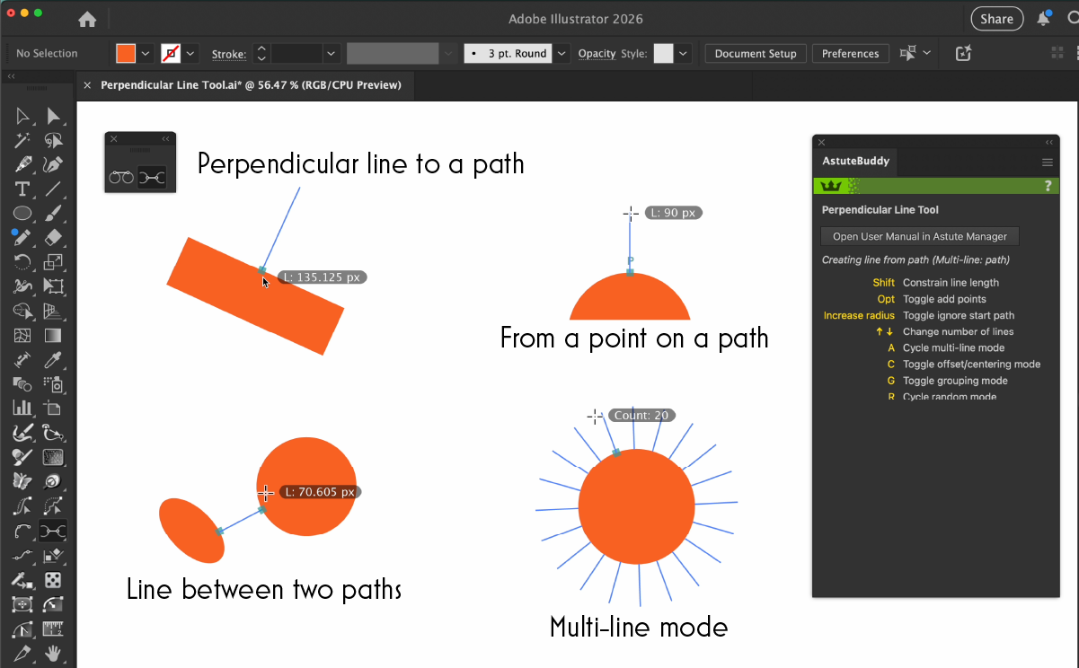Select the Eyedropper tool

pos(53,360)
